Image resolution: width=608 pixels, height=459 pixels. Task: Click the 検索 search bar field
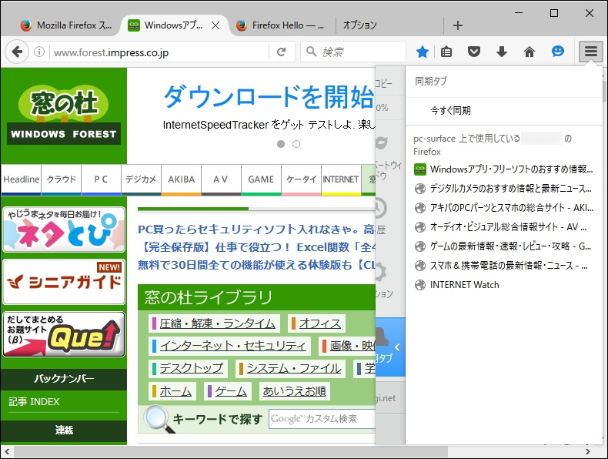[352, 52]
